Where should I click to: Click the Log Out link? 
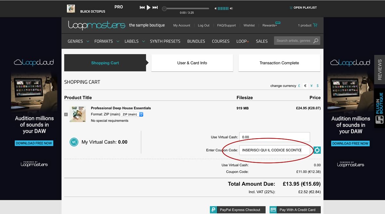click(203, 25)
